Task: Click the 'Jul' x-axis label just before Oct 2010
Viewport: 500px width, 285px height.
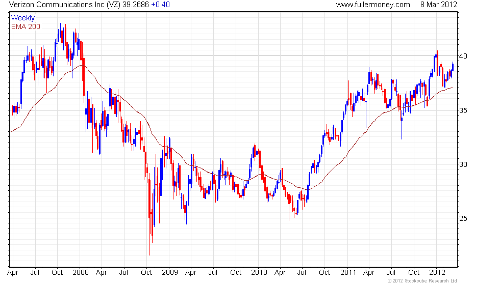Action: click(x=302, y=273)
